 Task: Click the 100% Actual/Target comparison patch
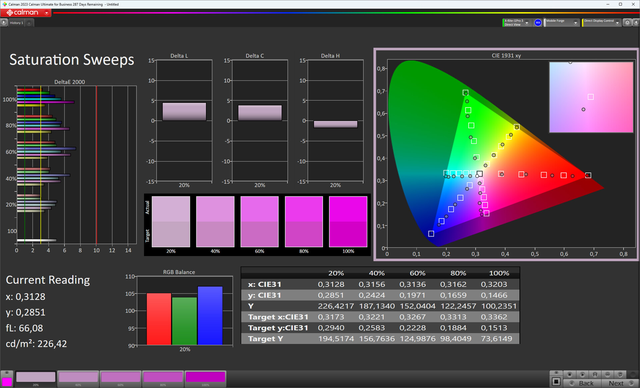(x=348, y=222)
